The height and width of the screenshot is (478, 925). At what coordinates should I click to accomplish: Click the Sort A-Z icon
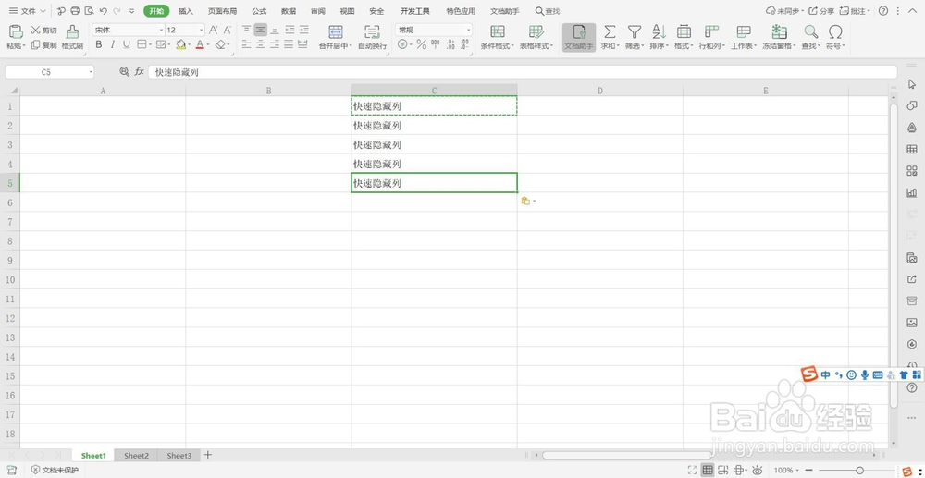pos(659,31)
